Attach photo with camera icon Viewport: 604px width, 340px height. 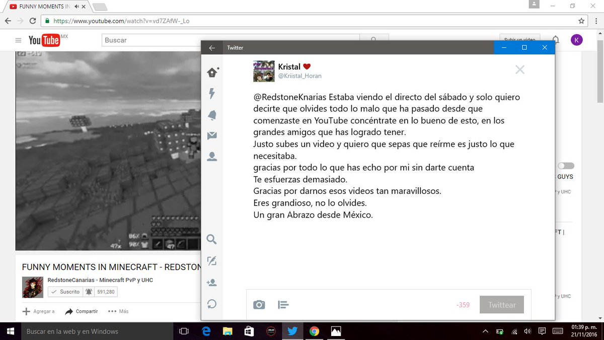click(x=259, y=305)
